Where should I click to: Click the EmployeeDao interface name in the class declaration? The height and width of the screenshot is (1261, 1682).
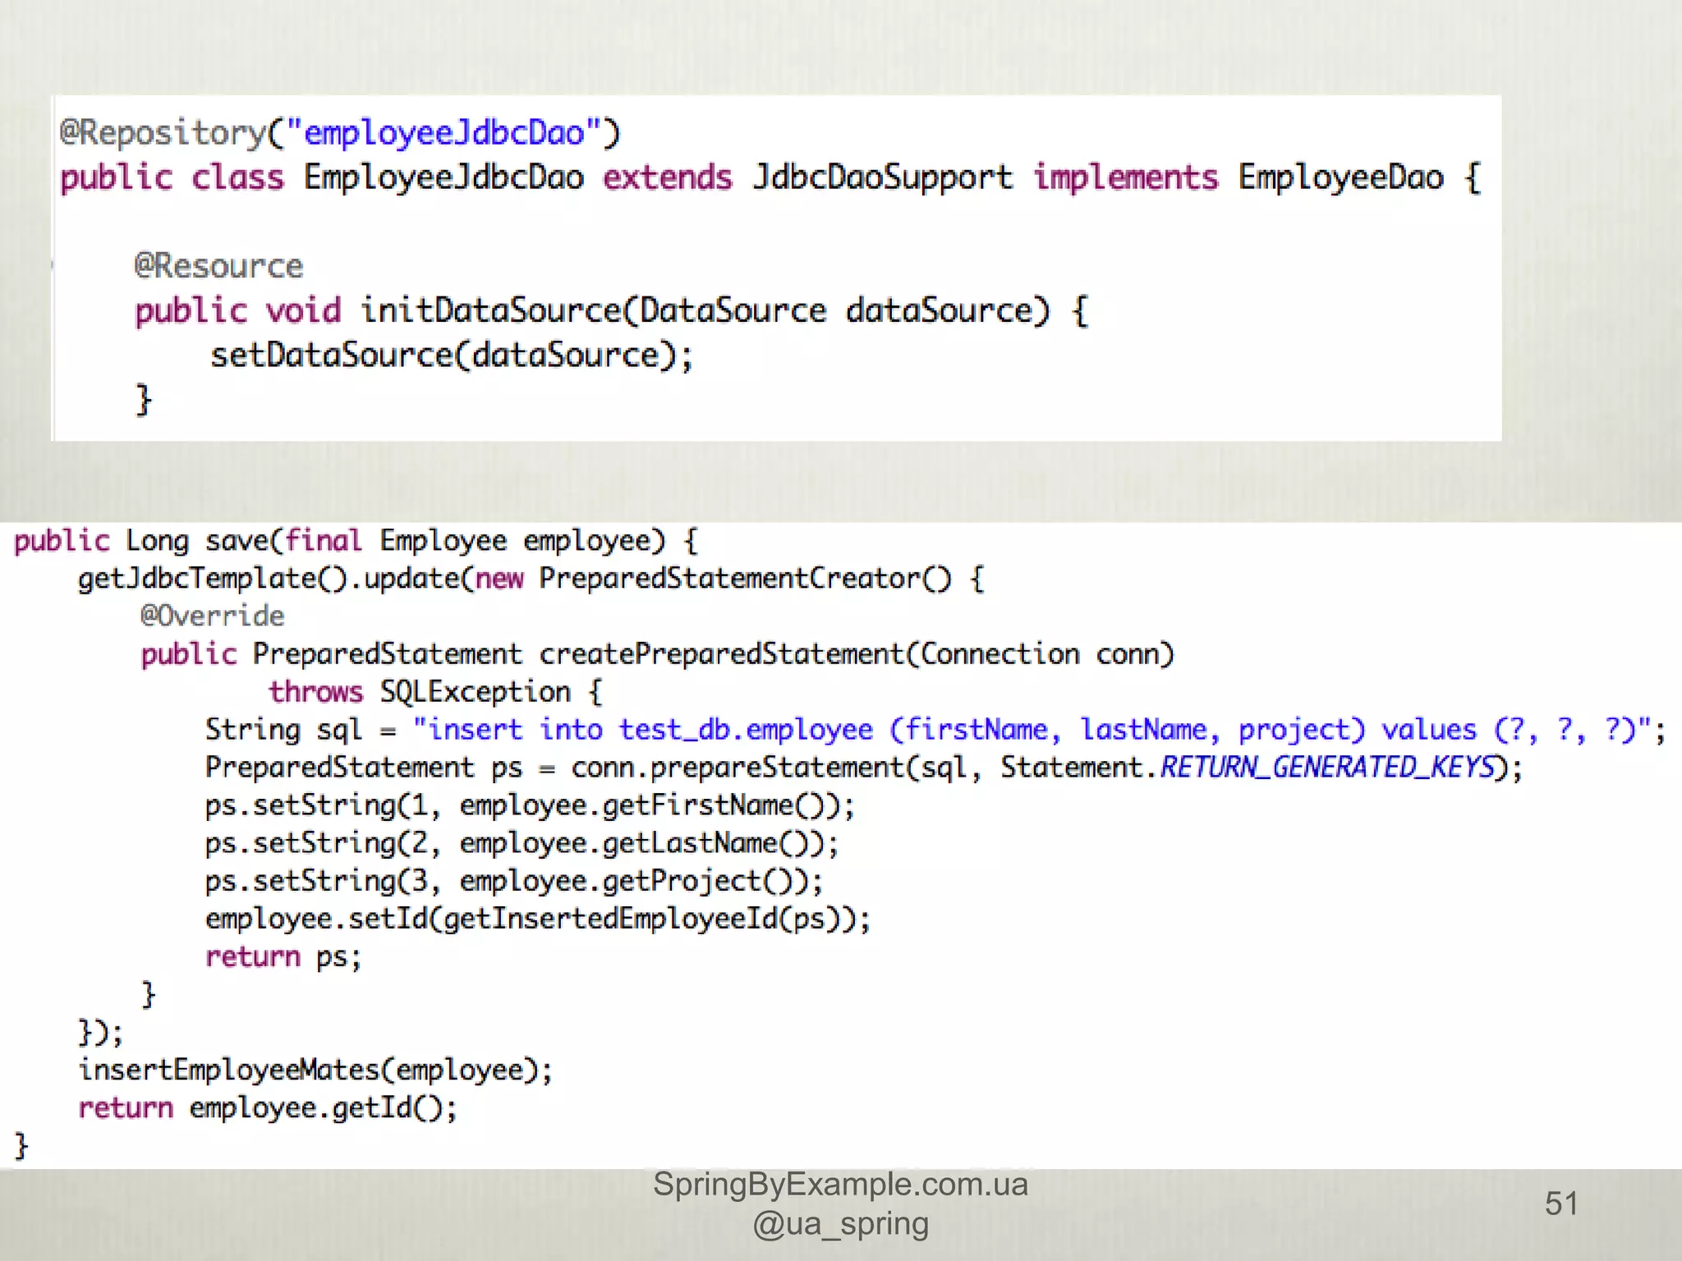coord(1340,178)
